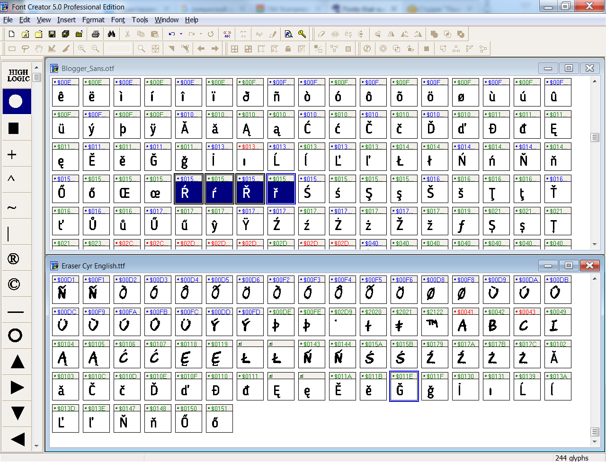Click the Undo arrow icon
Screen dimensions: 606x462
pos(172,34)
